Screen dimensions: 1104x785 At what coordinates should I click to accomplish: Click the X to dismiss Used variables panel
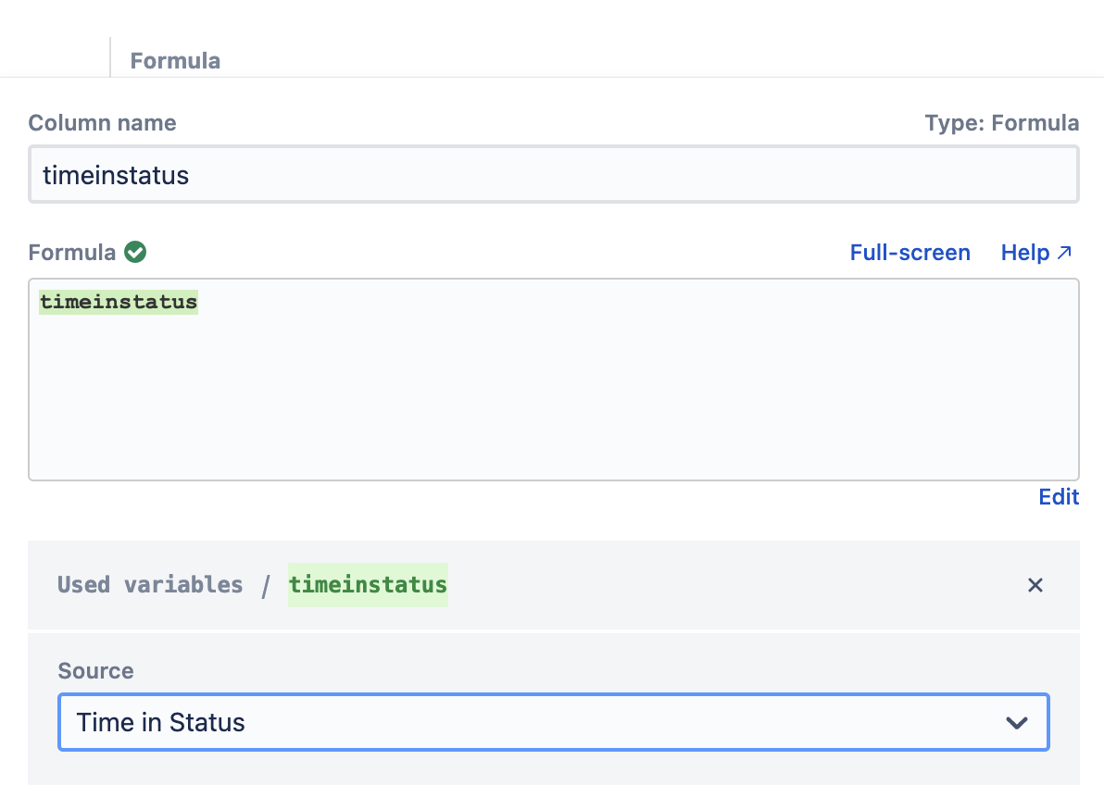click(1035, 585)
